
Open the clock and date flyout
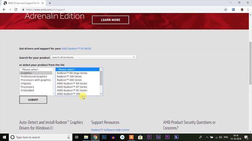[236, 137]
